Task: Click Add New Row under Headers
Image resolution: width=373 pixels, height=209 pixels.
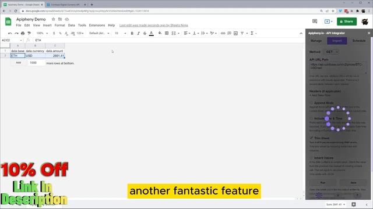Action: click(320, 95)
